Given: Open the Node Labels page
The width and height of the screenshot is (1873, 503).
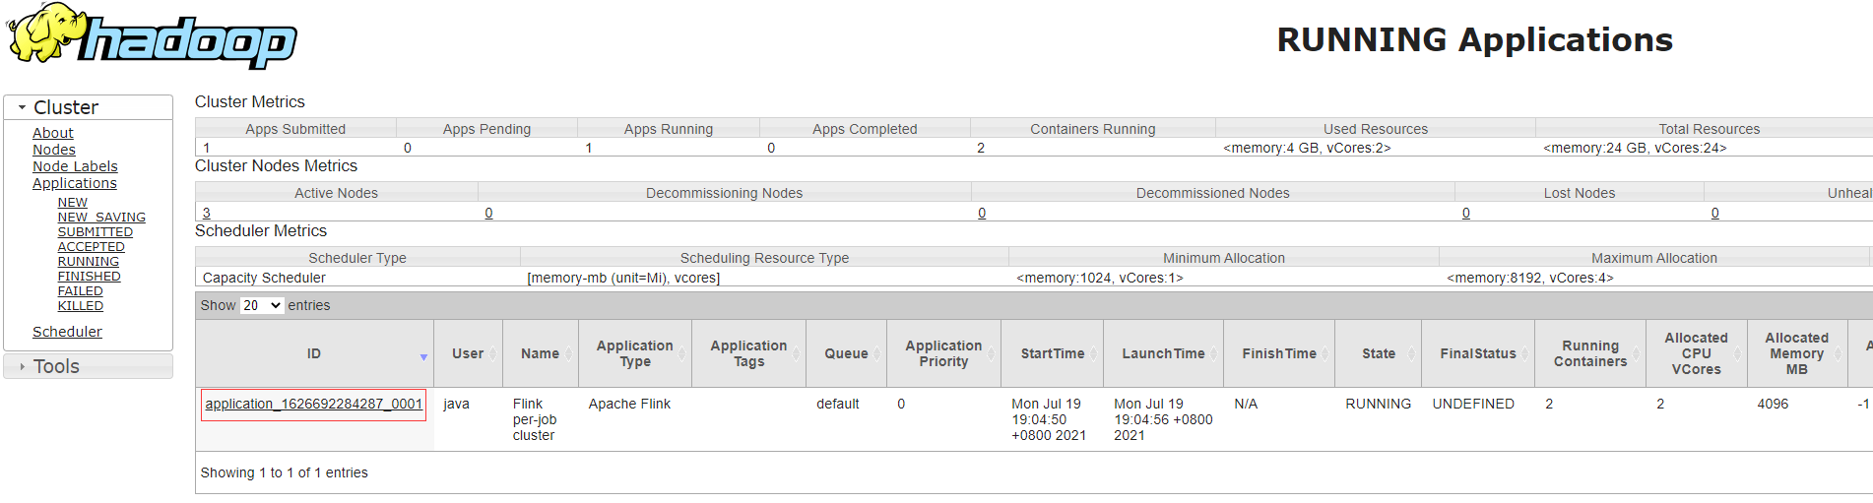Looking at the screenshot, I should click(75, 166).
